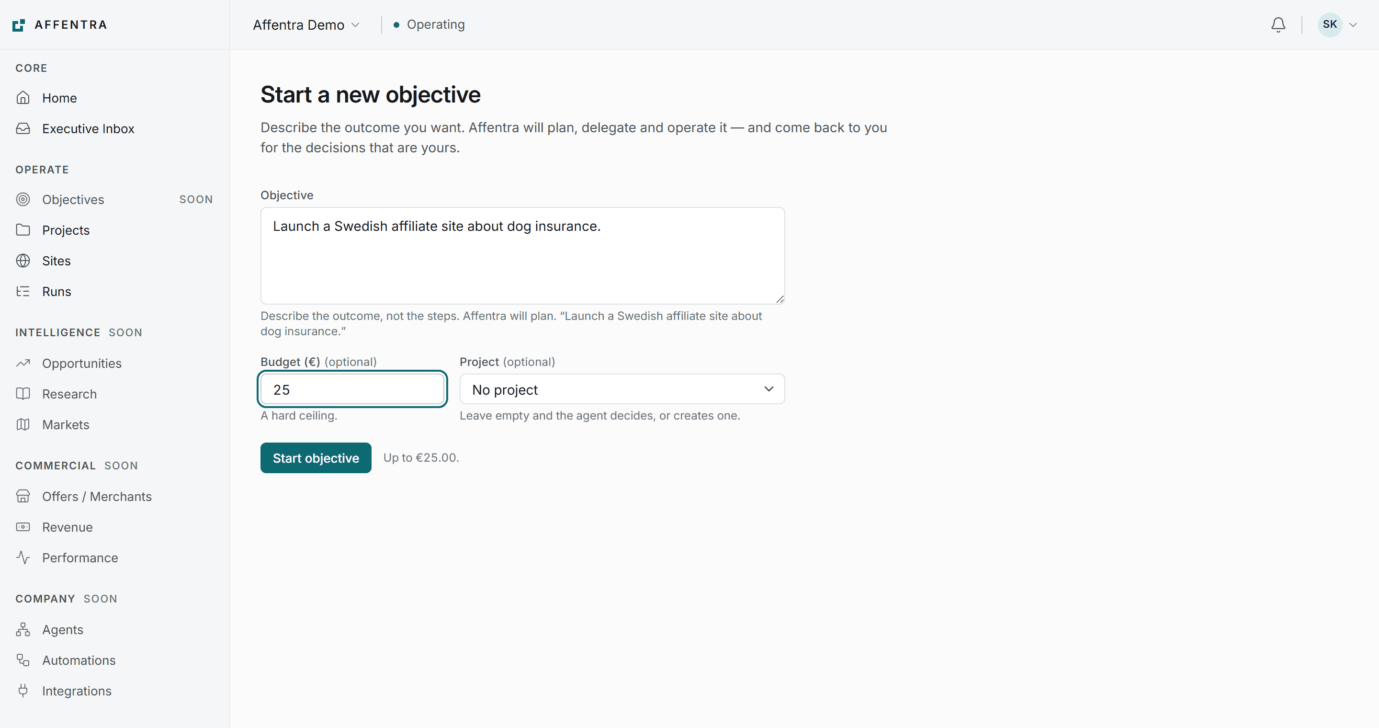1379x728 pixels.
Task: Click the Offers / Merchants storefront icon
Action: [23, 496]
